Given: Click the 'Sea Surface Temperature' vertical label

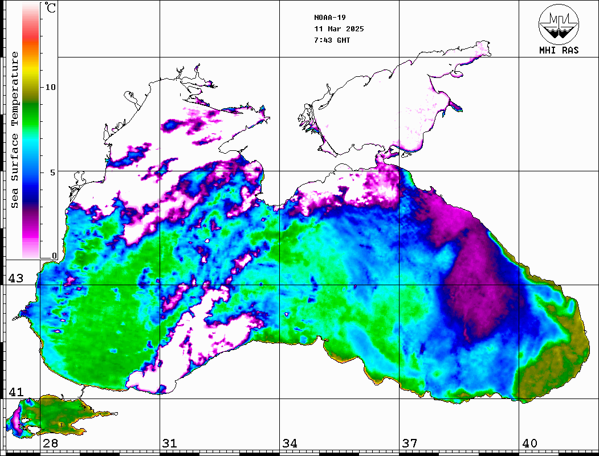Looking at the screenshot, I should coord(14,130).
